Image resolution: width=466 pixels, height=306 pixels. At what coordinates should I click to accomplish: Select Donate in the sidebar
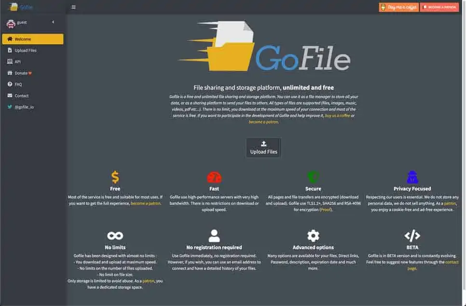tap(21, 73)
